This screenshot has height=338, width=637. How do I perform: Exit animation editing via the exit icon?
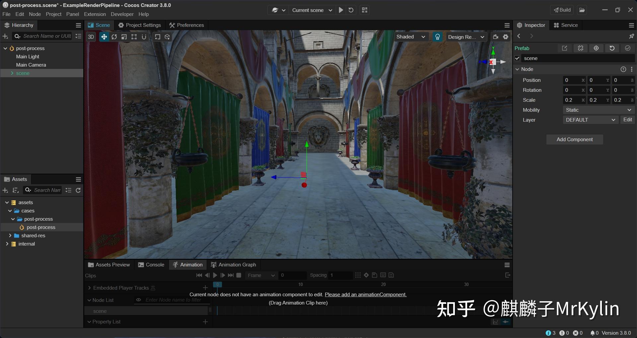coord(508,275)
